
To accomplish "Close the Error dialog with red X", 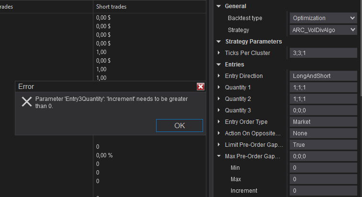I will click(201, 87).
